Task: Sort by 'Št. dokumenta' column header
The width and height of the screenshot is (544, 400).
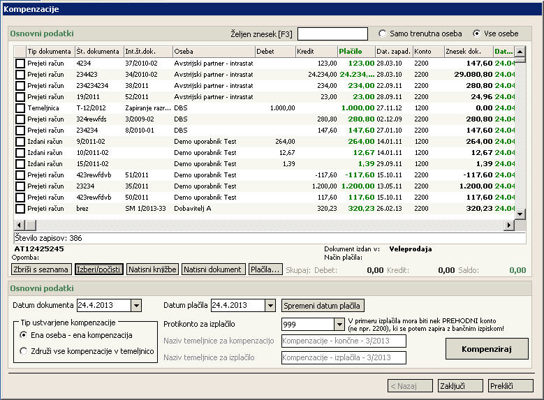Action: click(x=100, y=52)
